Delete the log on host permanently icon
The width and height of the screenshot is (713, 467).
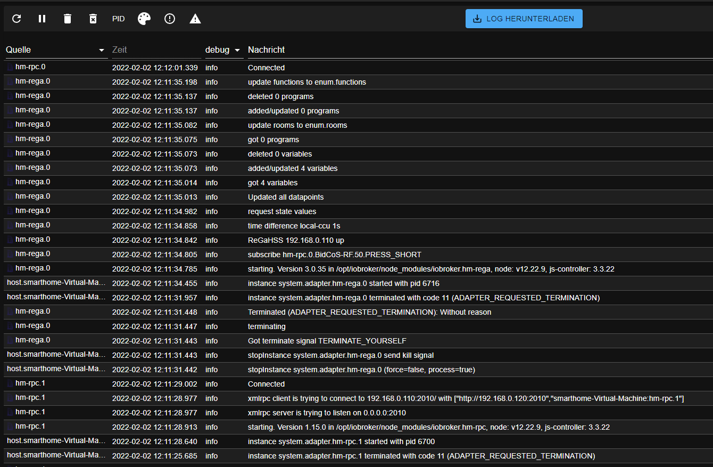93,19
